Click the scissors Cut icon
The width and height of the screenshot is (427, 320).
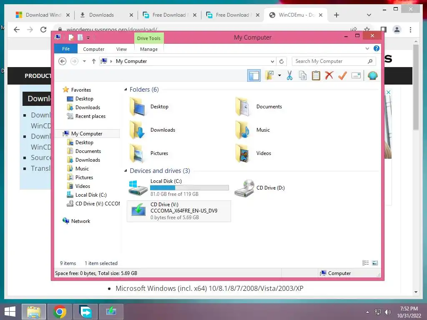[x=289, y=75]
